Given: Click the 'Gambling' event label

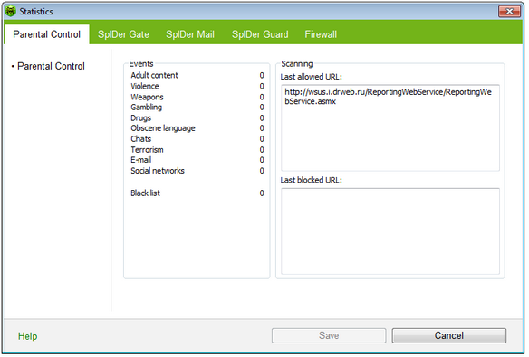Looking at the screenshot, I should click(x=147, y=108).
